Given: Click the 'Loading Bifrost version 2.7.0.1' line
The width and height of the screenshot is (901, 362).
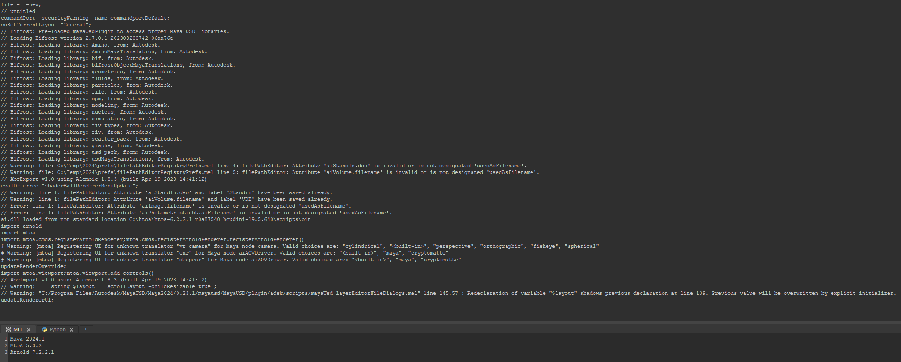Looking at the screenshot, I should coord(87,38).
